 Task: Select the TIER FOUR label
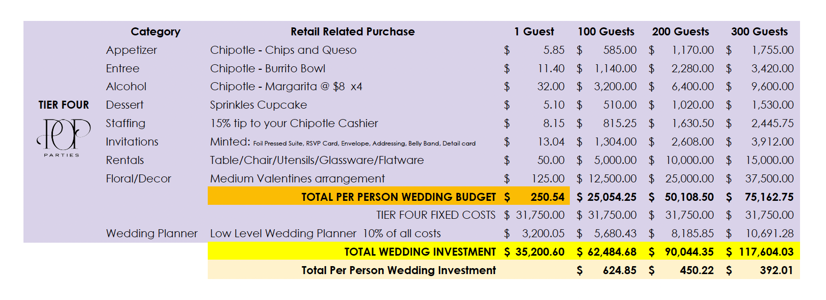63,105
